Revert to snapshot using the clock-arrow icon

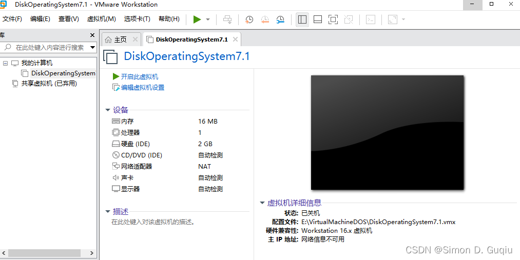(265, 19)
